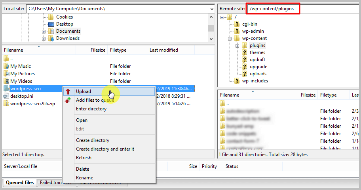
Task: Expand the Documents node in local tree
Action: (x=44, y=32)
